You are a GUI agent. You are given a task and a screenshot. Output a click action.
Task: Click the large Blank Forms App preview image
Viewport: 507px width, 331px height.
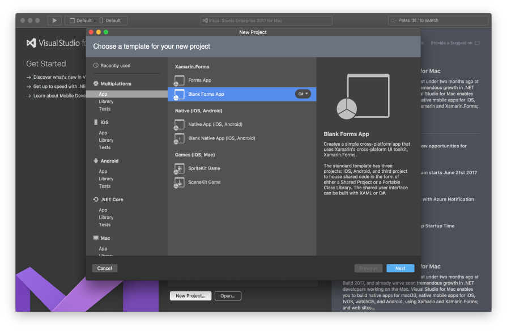(364, 96)
